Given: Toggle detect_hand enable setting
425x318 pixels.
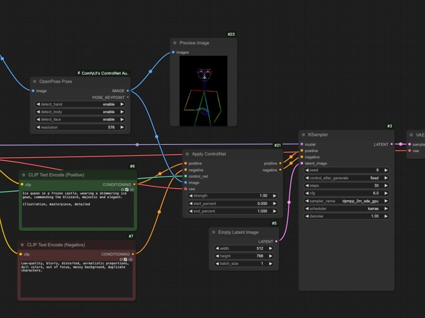Looking at the screenshot, I should point(80,104).
